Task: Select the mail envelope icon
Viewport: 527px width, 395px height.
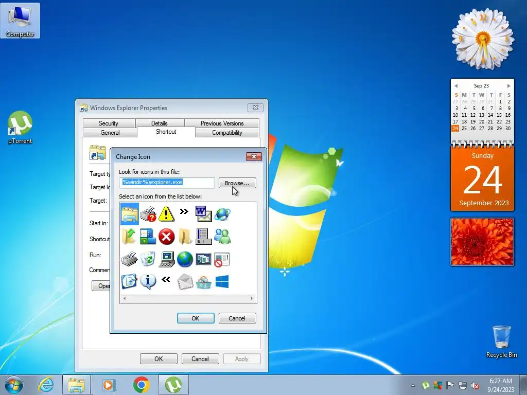Action: 185,281
